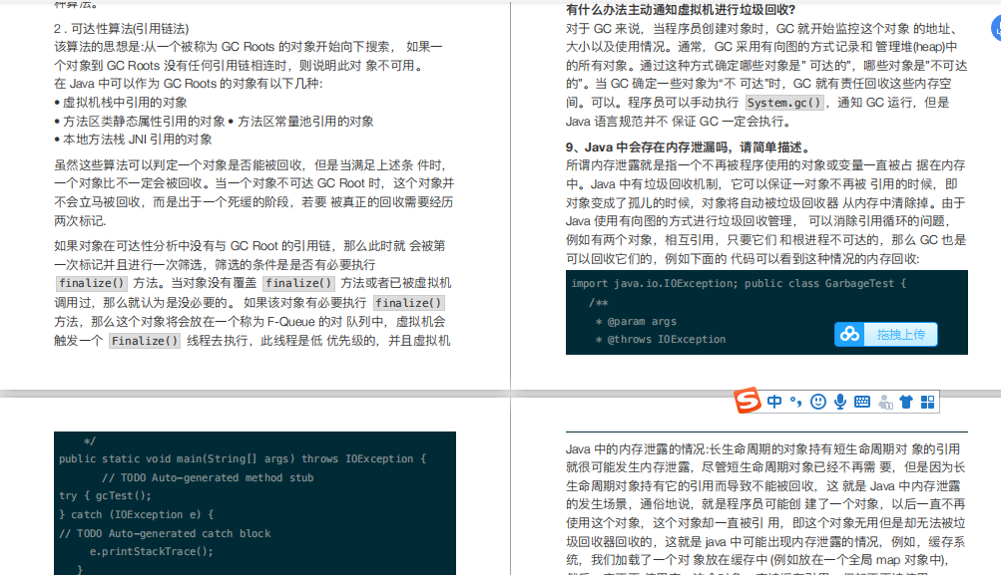Open the Sogou toolbox grid icon
The height and width of the screenshot is (575, 1001).
pyautogui.click(x=927, y=402)
